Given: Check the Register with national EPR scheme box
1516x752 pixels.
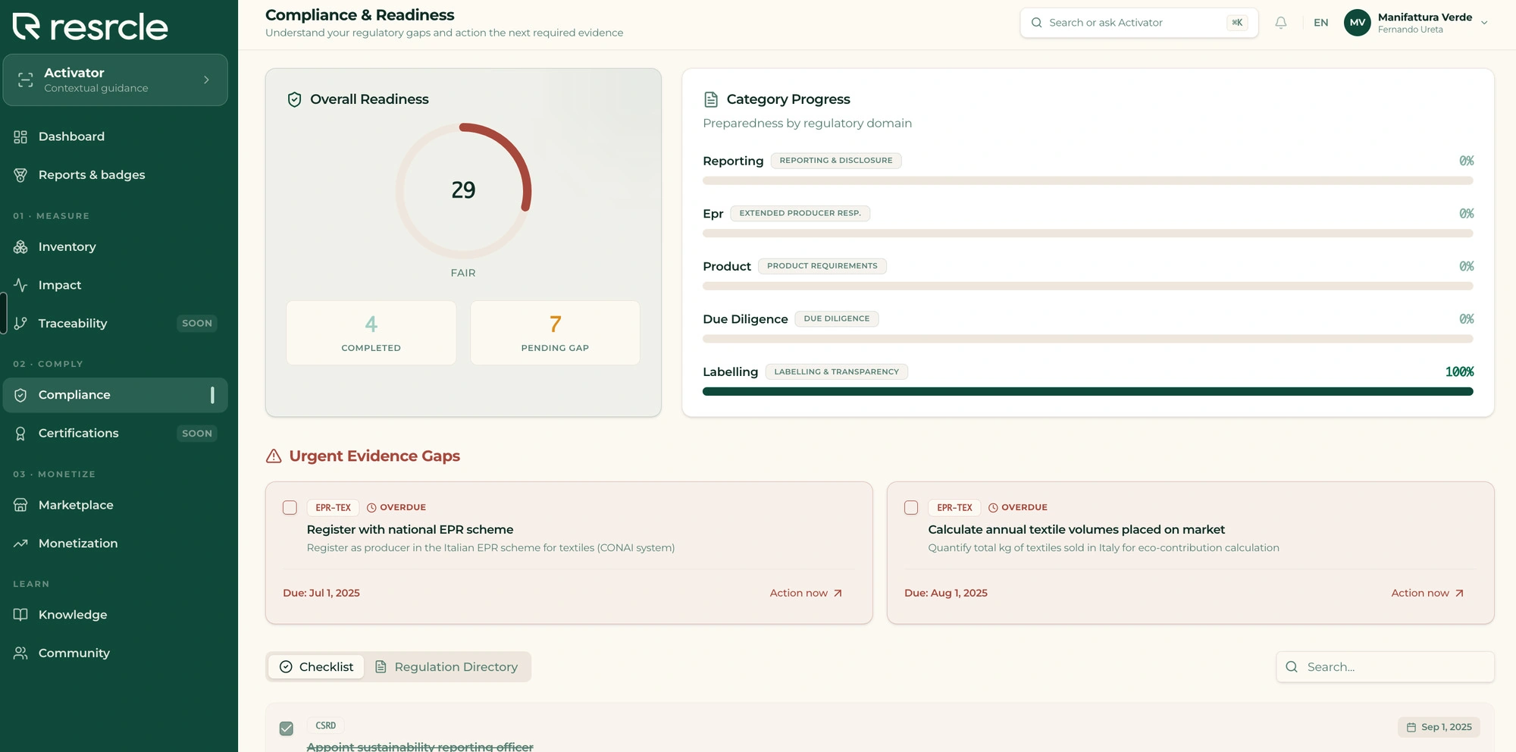Looking at the screenshot, I should (290, 508).
